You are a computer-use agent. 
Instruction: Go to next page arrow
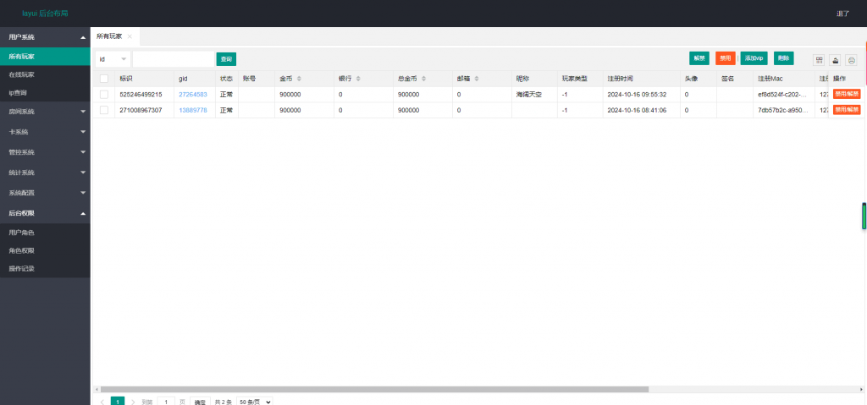click(133, 402)
